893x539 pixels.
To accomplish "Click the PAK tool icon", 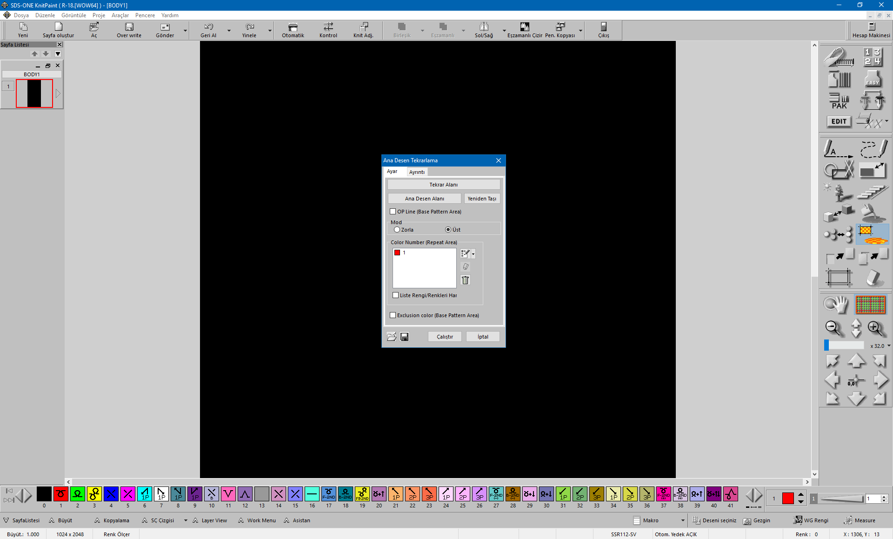I will click(839, 100).
